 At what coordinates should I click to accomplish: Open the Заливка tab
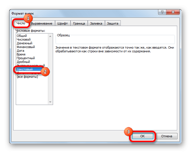[x=96, y=23]
